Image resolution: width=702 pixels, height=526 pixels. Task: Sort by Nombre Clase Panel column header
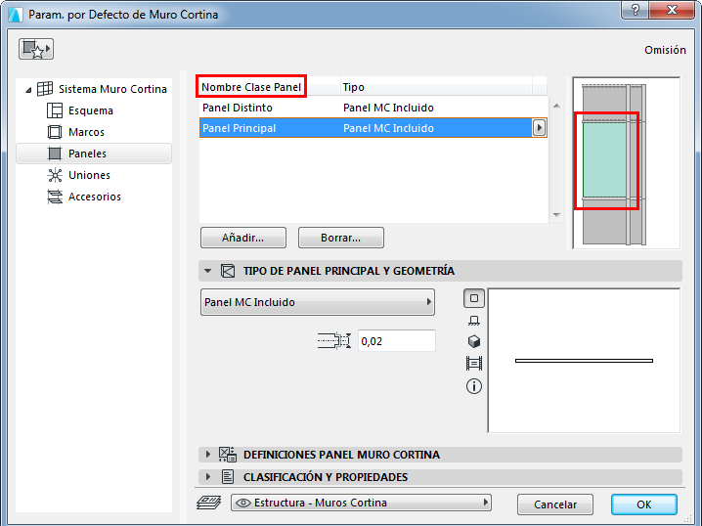[251, 86]
